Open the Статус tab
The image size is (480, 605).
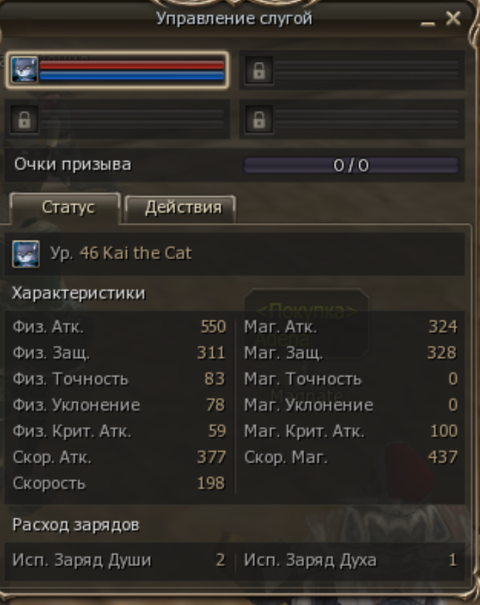pos(65,208)
